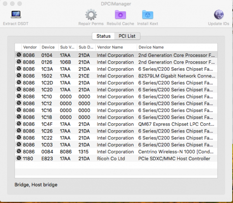Sort by Vendor Name column header
This screenshot has height=203, width=233.
pos(116,47)
